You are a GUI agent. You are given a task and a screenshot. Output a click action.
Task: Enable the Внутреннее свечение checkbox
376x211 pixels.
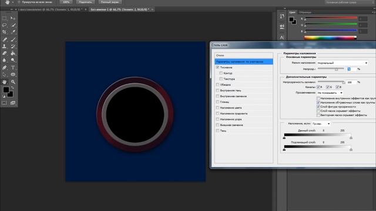click(x=217, y=96)
